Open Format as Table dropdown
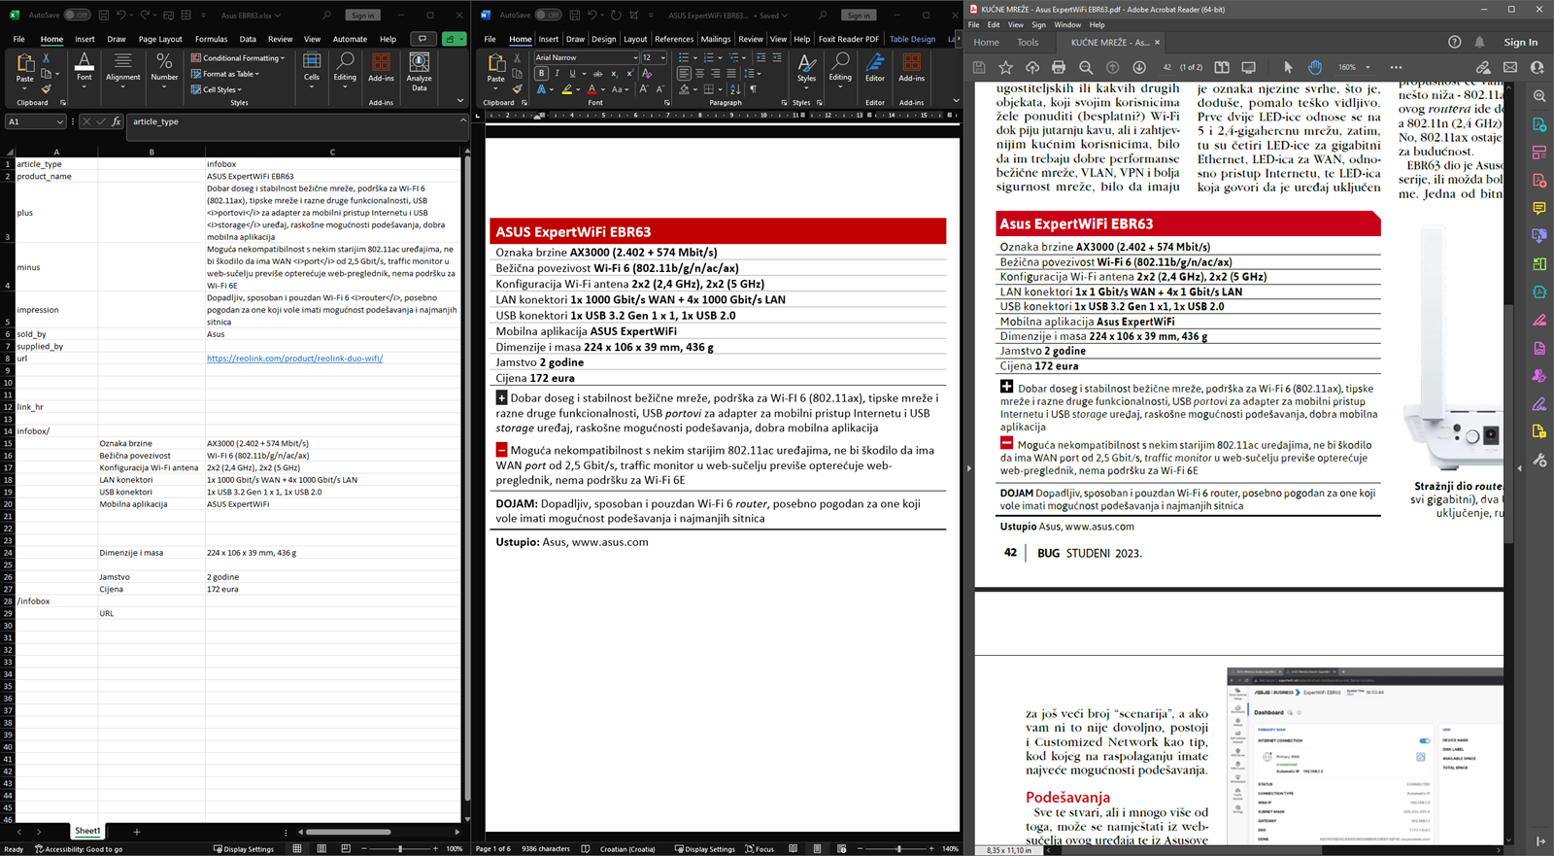The width and height of the screenshot is (1554, 856). pyautogui.click(x=225, y=74)
